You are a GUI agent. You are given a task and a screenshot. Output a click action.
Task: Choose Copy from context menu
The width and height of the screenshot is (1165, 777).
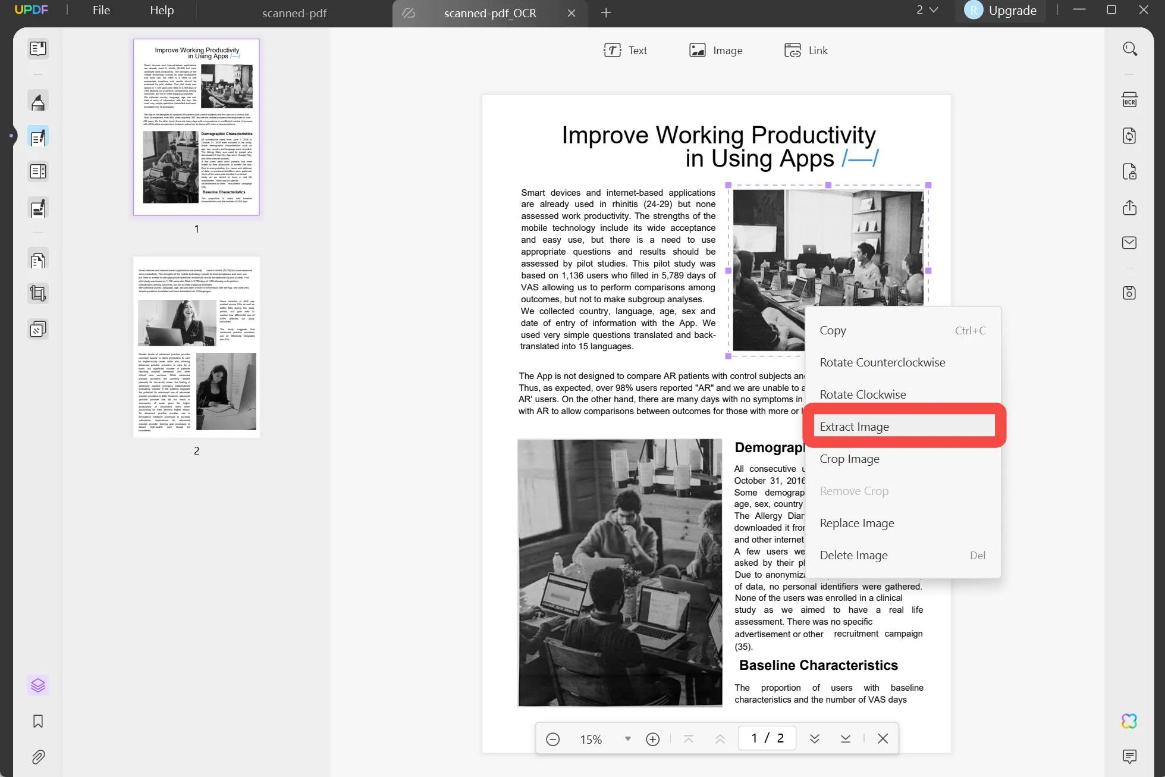coord(902,330)
